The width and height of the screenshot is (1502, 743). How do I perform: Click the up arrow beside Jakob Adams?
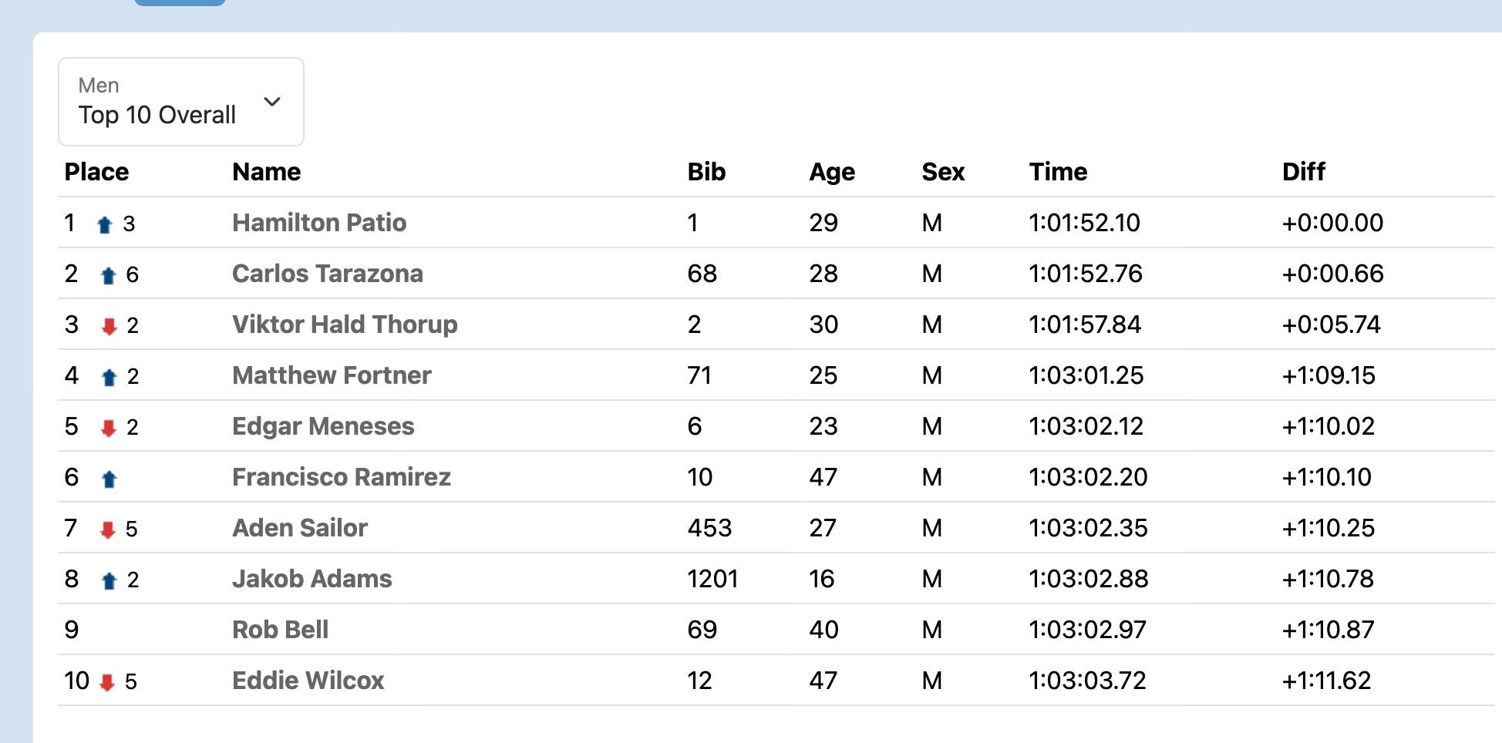pyautogui.click(x=109, y=580)
